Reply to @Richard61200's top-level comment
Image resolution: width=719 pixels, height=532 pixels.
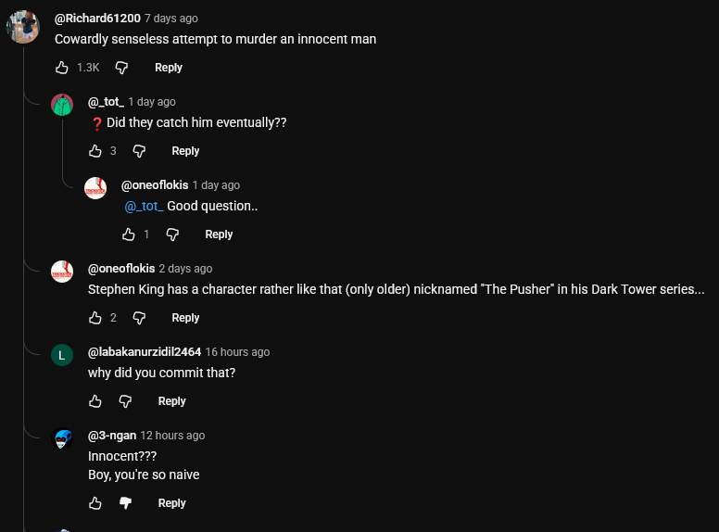[x=169, y=68]
